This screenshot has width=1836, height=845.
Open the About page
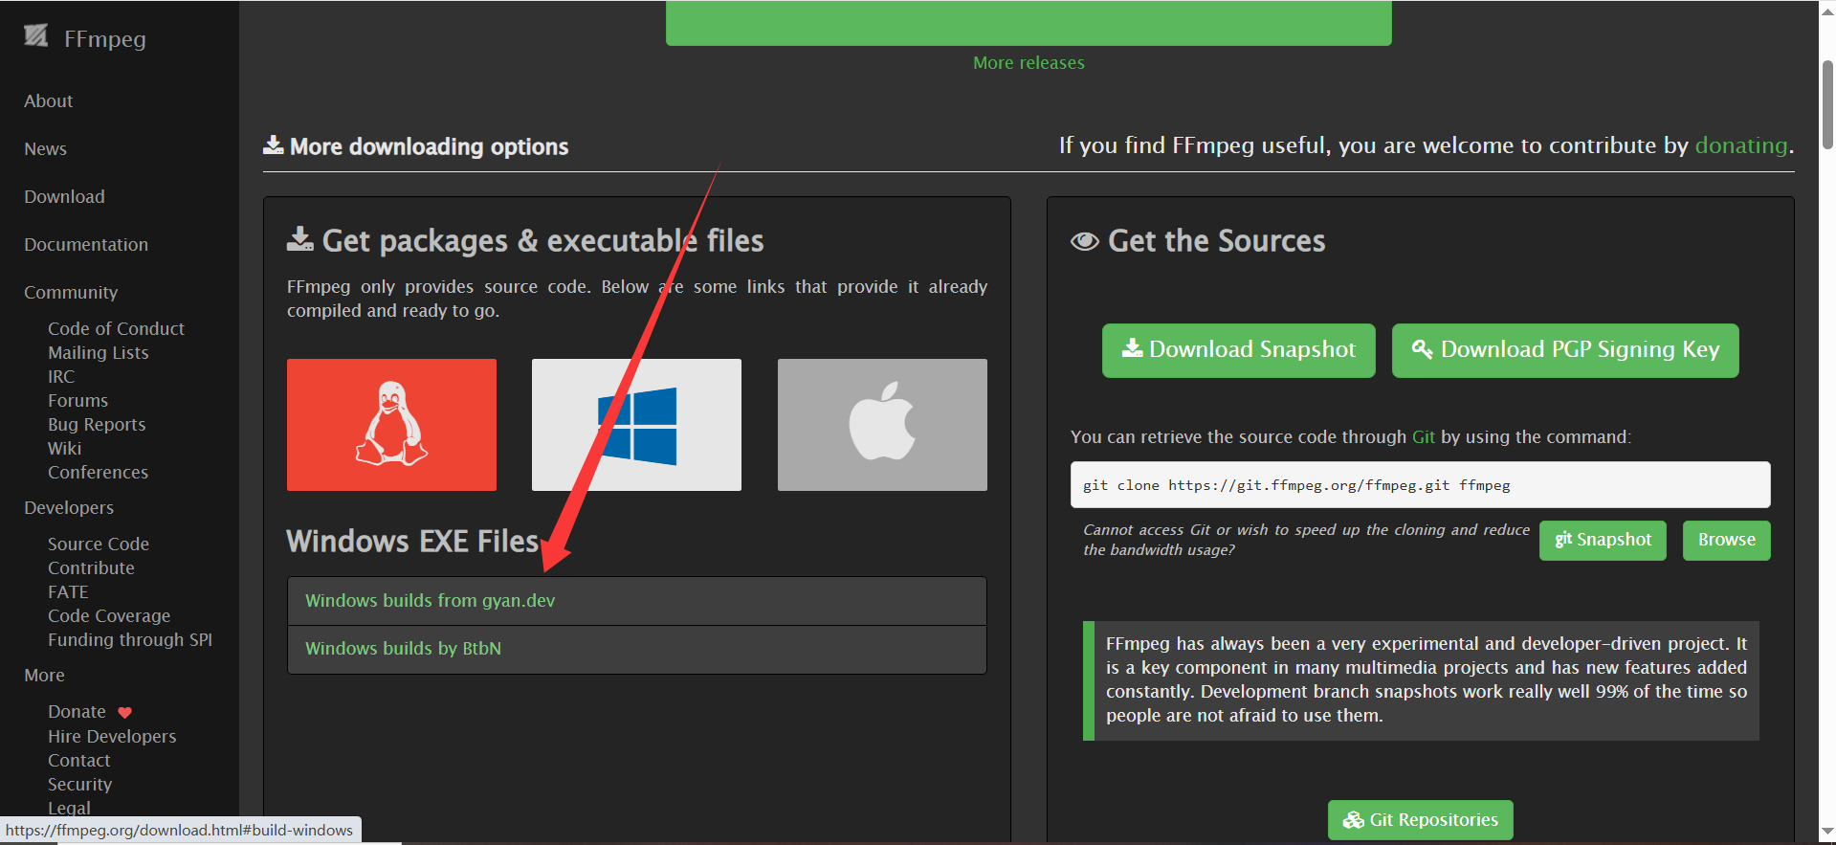pyautogui.click(x=49, y=100)
